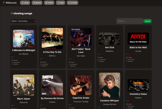Click the George Michael artist name
Viewport: 162px width, 109px height.
110,104
